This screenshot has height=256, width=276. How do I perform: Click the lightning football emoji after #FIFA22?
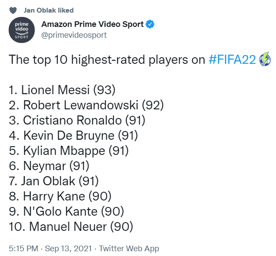pyautogui.click(x=265, y=59)
